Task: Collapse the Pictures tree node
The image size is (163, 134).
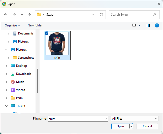Action: [x=6, y=50]
